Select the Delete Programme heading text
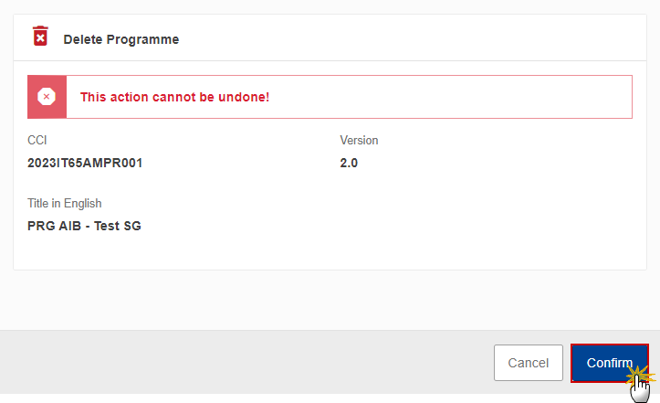 [121, 39]
